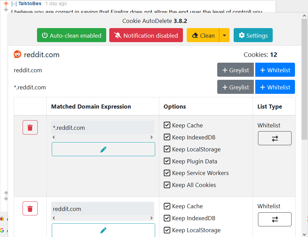Click the Cookies: 12 counter

pyautogui.click(x=260, y=54)
